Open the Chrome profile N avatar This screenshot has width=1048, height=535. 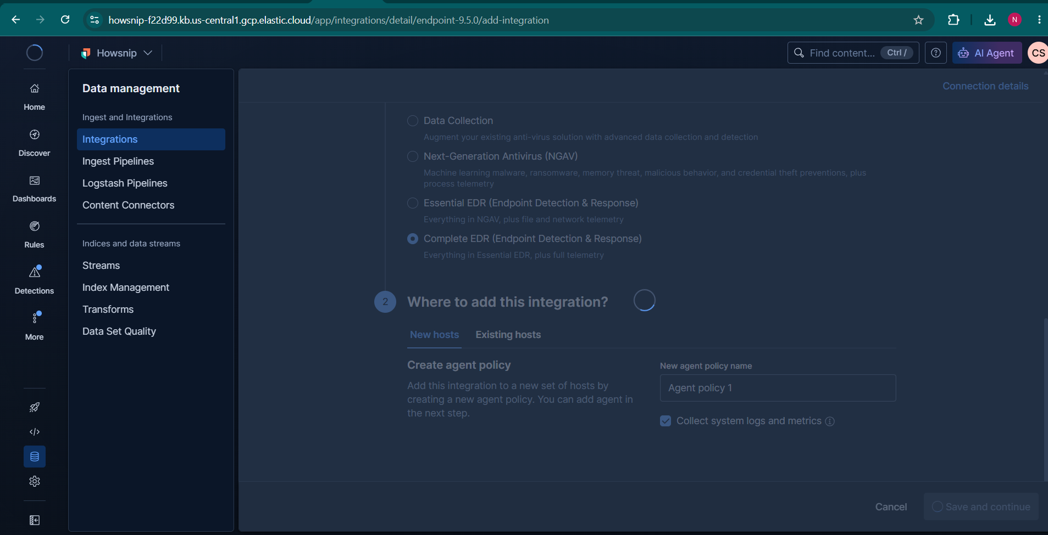click(x=1014, y=20)
